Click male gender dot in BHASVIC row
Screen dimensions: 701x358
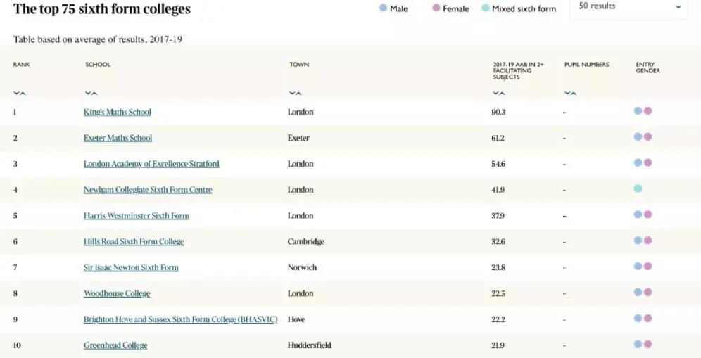[x=638, y=318]
